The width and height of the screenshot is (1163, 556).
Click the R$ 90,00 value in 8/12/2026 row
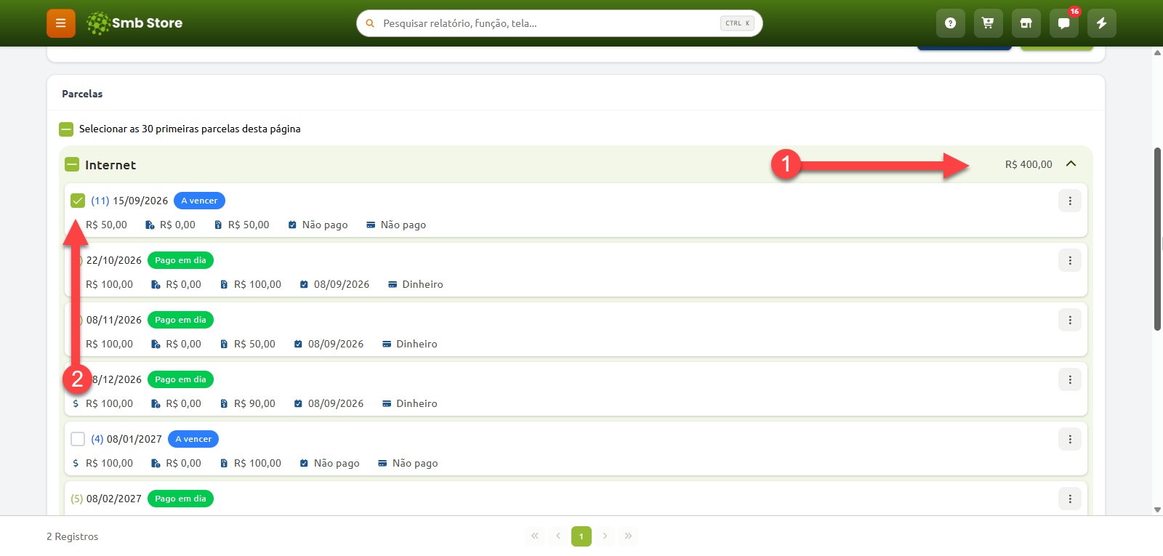(254, 403)
